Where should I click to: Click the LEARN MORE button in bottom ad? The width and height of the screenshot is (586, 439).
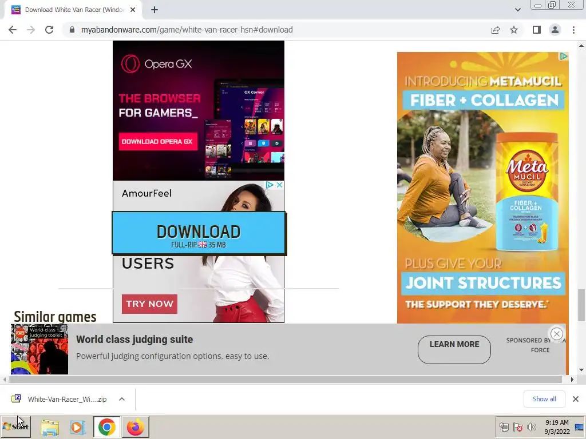(454, 350)
